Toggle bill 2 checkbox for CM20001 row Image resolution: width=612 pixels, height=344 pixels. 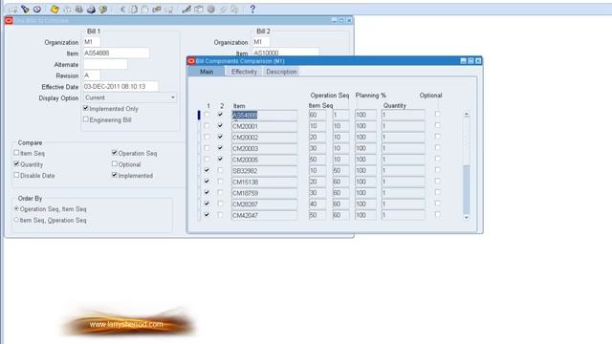tap(220, 126)
